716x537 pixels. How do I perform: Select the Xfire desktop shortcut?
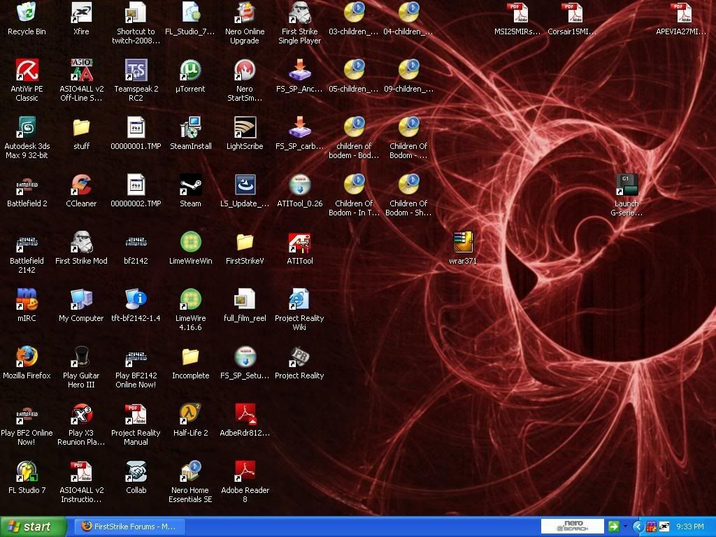(81, 13)
